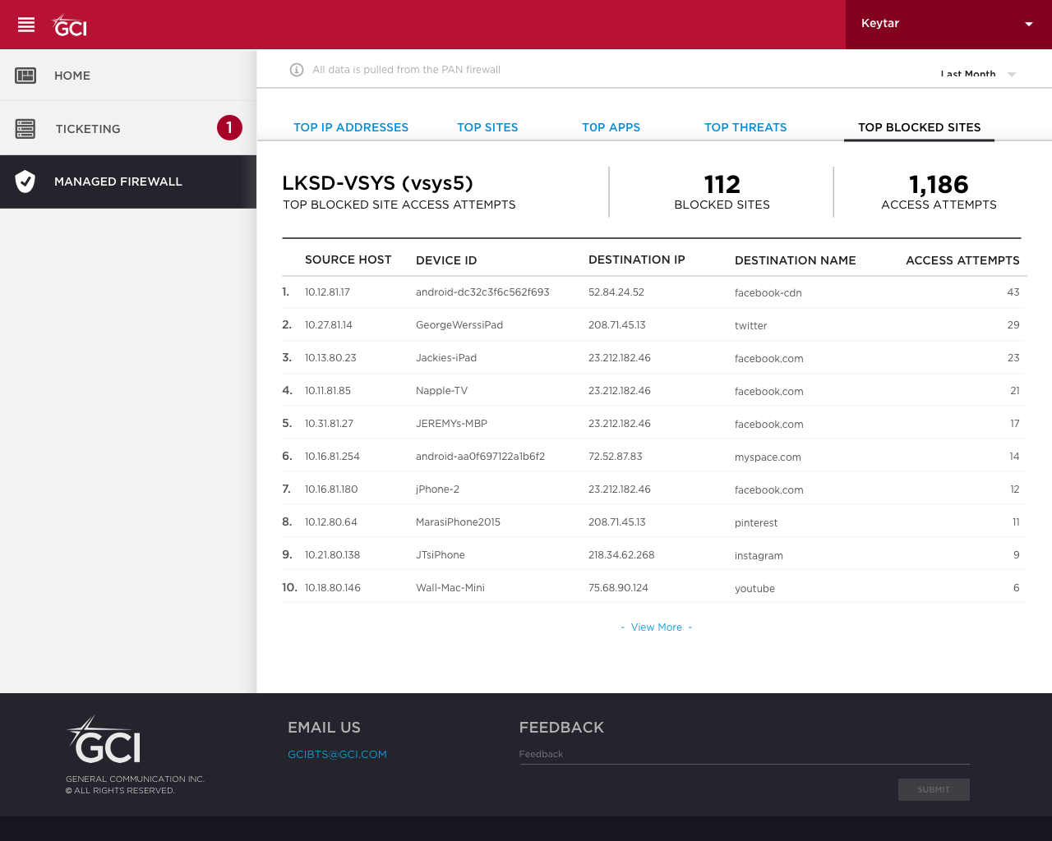Screen dimensions: 1052x841
Task: Select Managed Firewall in sidebar
Action: pos(128,182)
